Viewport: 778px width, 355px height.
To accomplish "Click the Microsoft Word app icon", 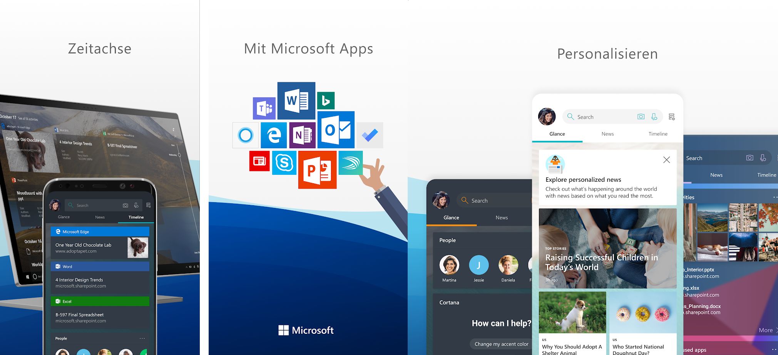I will pyautogui.click(x=296, y=100).
